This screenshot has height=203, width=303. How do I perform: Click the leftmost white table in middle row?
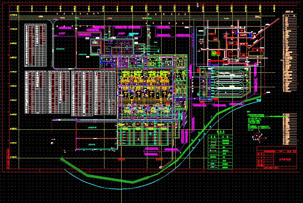[35, 92]
